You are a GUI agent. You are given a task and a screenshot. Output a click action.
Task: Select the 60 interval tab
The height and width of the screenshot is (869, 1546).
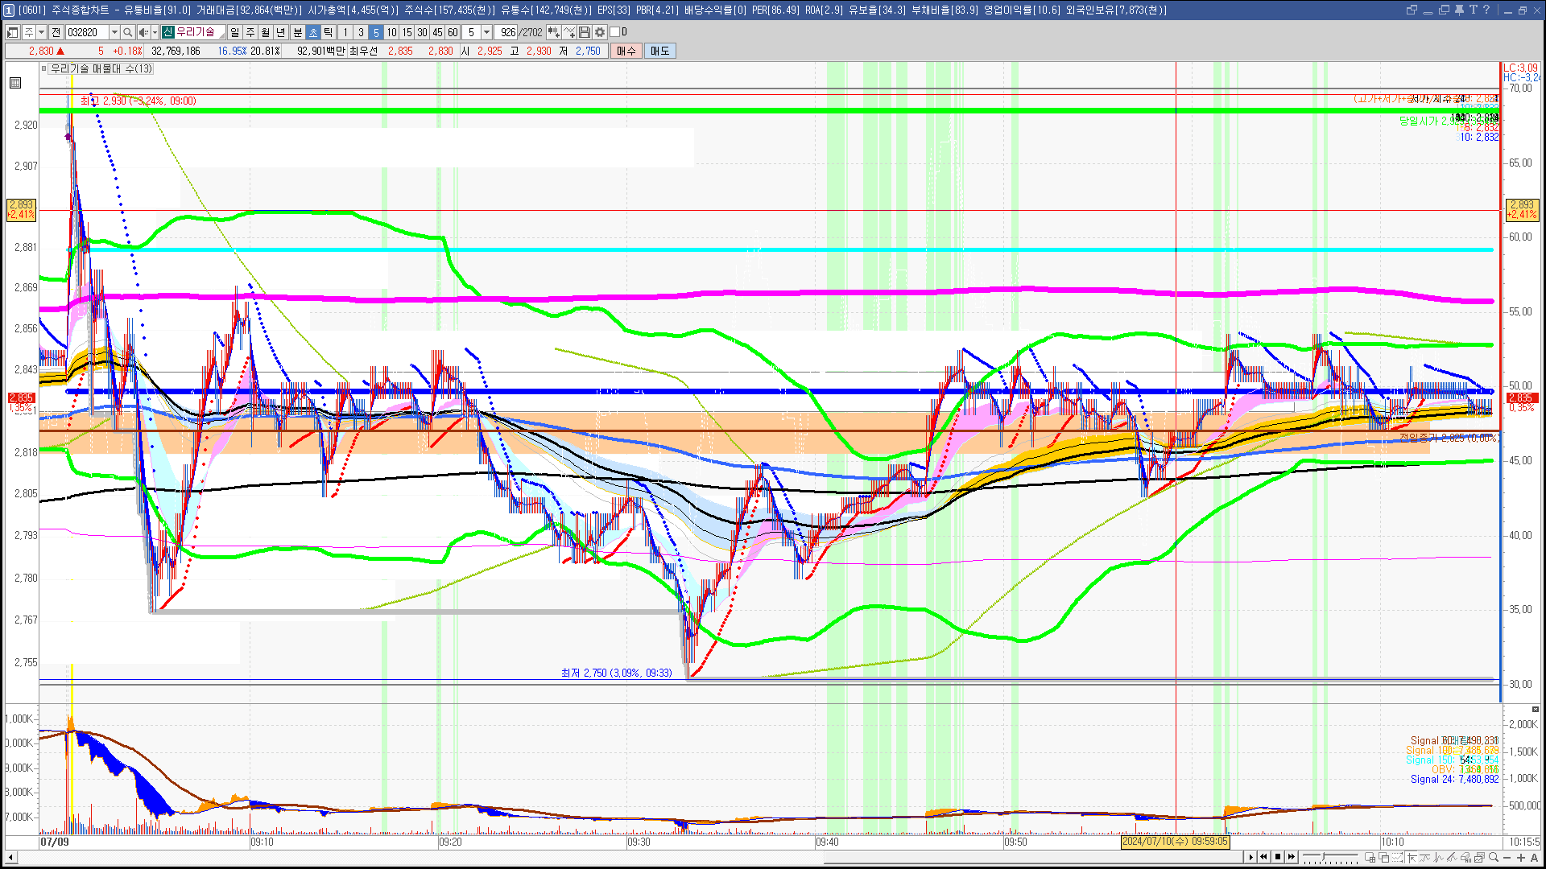tap(453, 32)
